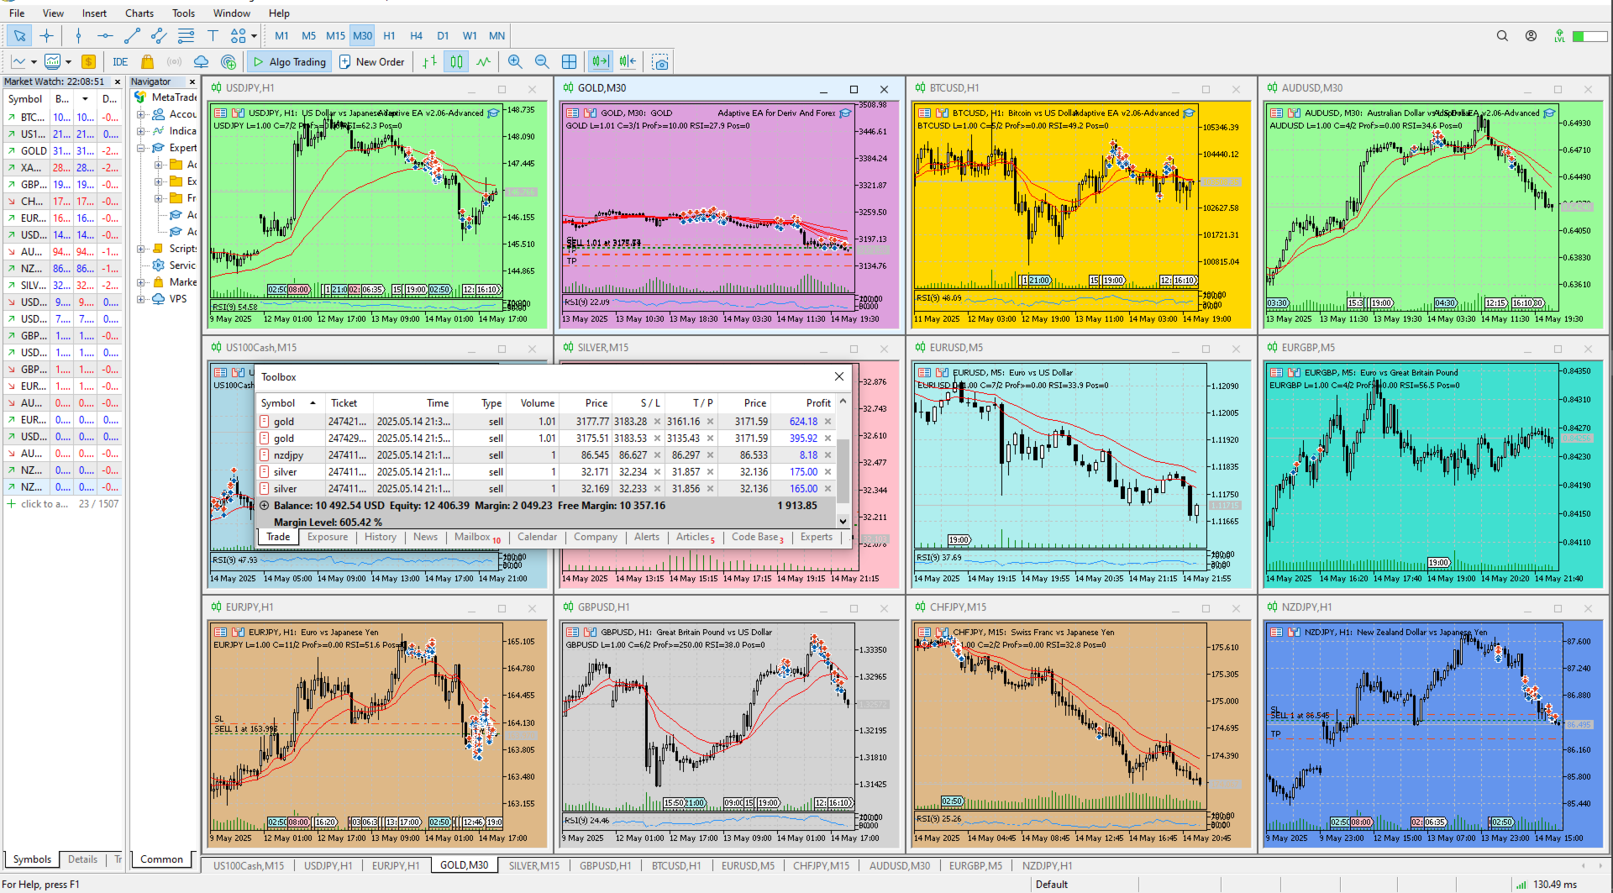Click the zoom out magnifier icon
The image size is (1613, 893).
[x=542, y=61]
